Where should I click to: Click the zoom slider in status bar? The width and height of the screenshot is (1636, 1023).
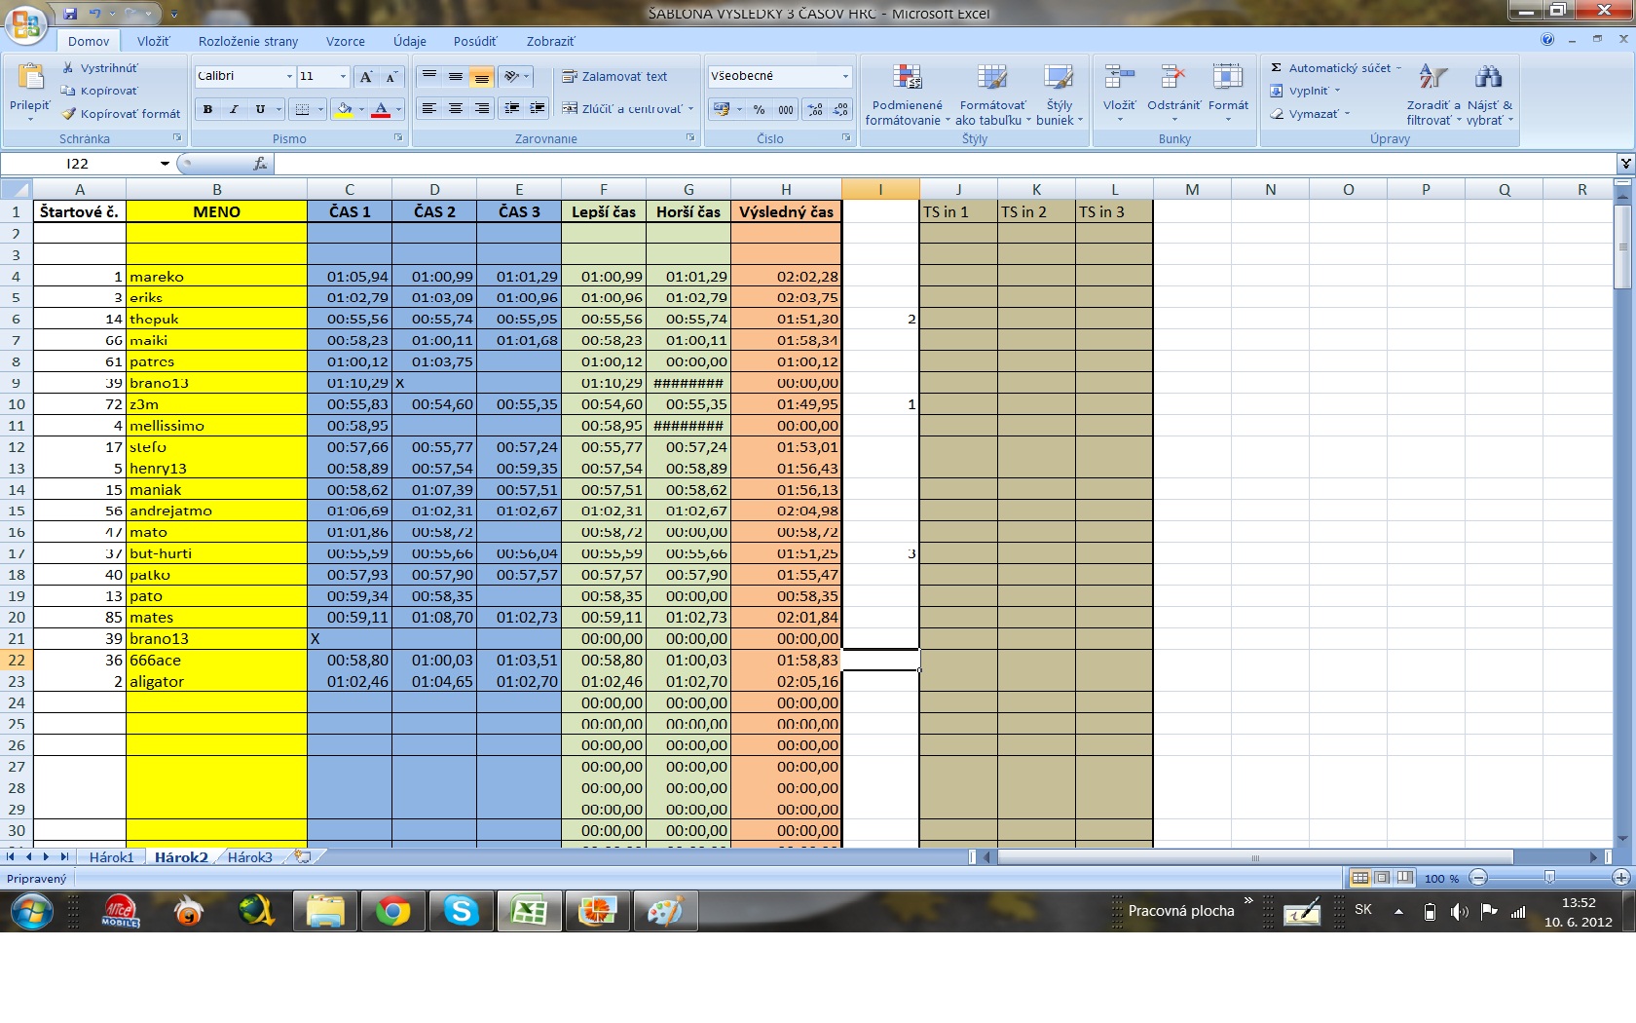click(1548, 878)
